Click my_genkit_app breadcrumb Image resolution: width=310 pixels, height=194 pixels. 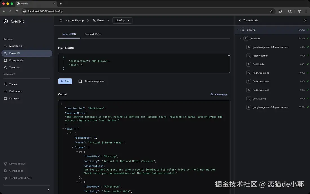pos(75,21)
